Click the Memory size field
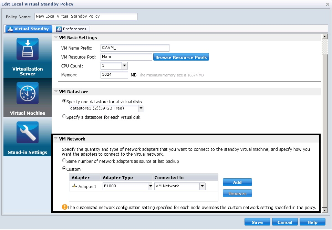Screen dimensions: 332x230 (114, 75)
